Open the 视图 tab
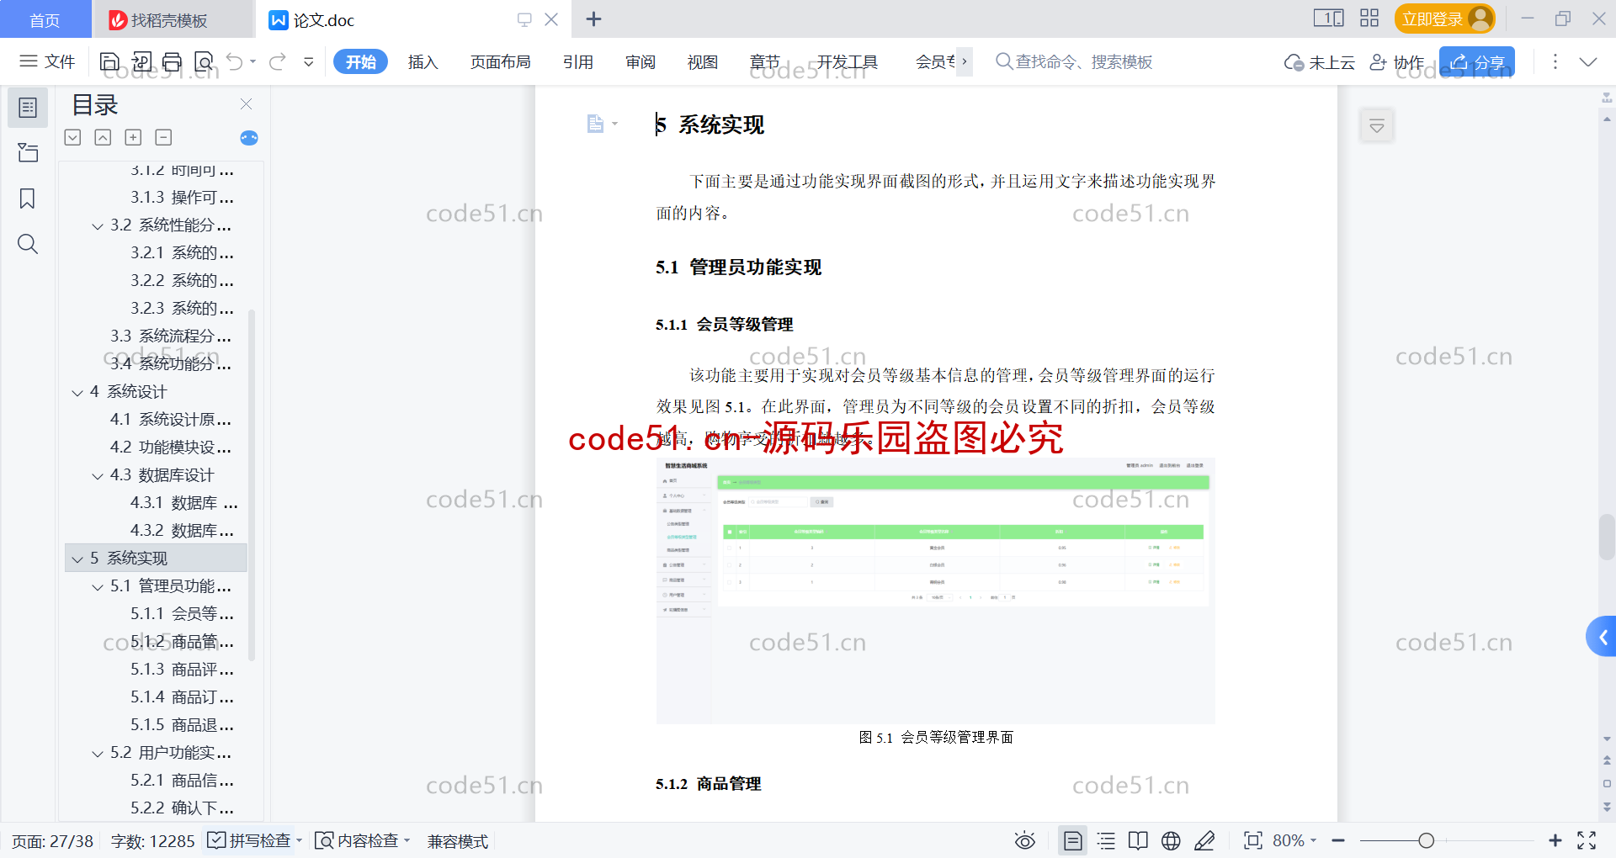The height and width of the screenshot is (858, 1616). pos(703,61)
